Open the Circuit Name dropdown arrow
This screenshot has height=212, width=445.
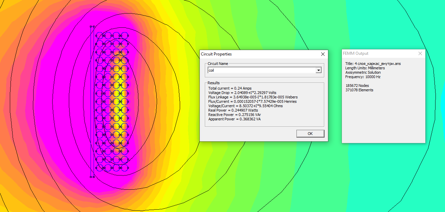click(x=318, y=70)
